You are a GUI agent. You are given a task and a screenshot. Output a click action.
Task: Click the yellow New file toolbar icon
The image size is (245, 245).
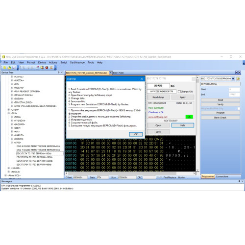coord(4,68)
